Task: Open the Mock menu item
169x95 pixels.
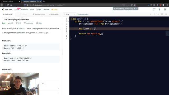Action: [32, 9]
